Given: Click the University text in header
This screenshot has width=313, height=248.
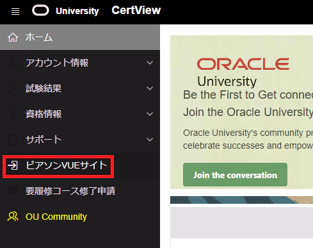Looking at the screenshot, I should click(x=77, y=11).
